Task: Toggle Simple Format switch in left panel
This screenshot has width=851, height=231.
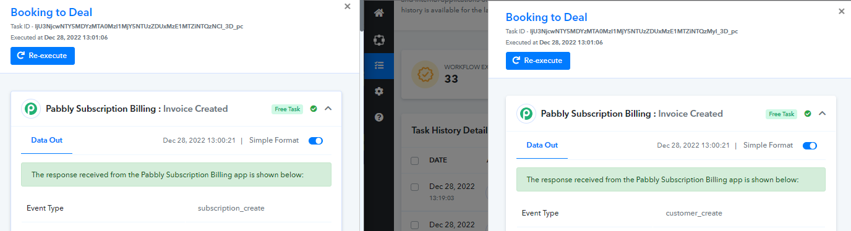Action: point(315,141)
